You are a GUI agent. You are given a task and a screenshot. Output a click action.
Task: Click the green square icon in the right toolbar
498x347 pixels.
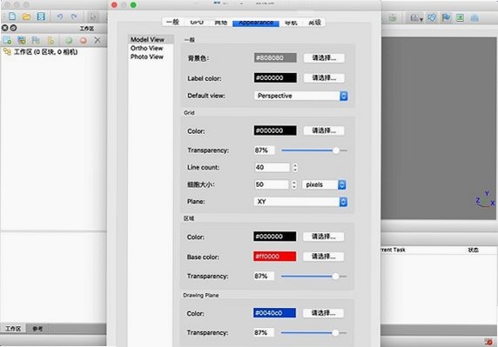pyautogui.click(x=460, y=17)
